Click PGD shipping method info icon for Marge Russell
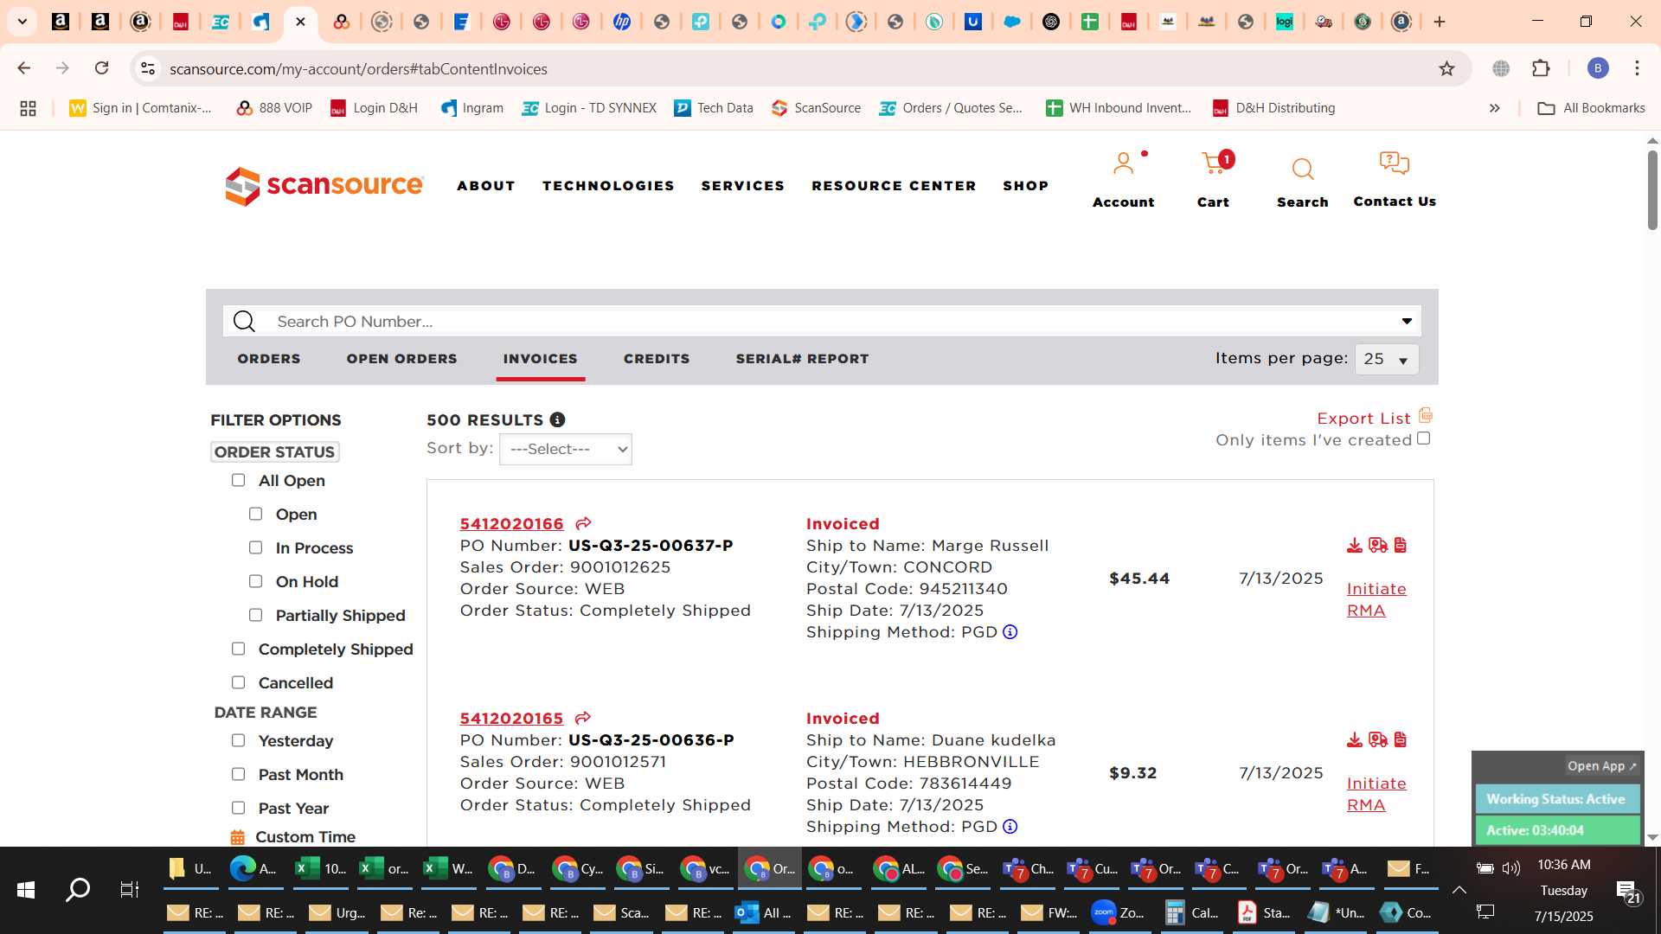 [x=1010, y=632]
